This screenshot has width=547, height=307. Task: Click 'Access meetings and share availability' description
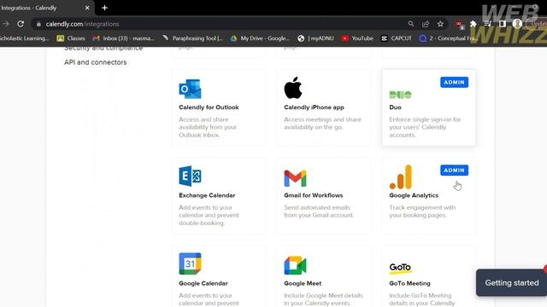point(323,123)
